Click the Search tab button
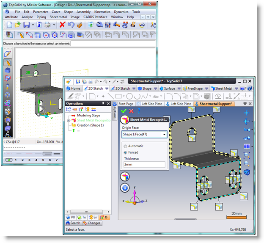The image size is (264, 243). pyautogui.click(x=73, y=223)
